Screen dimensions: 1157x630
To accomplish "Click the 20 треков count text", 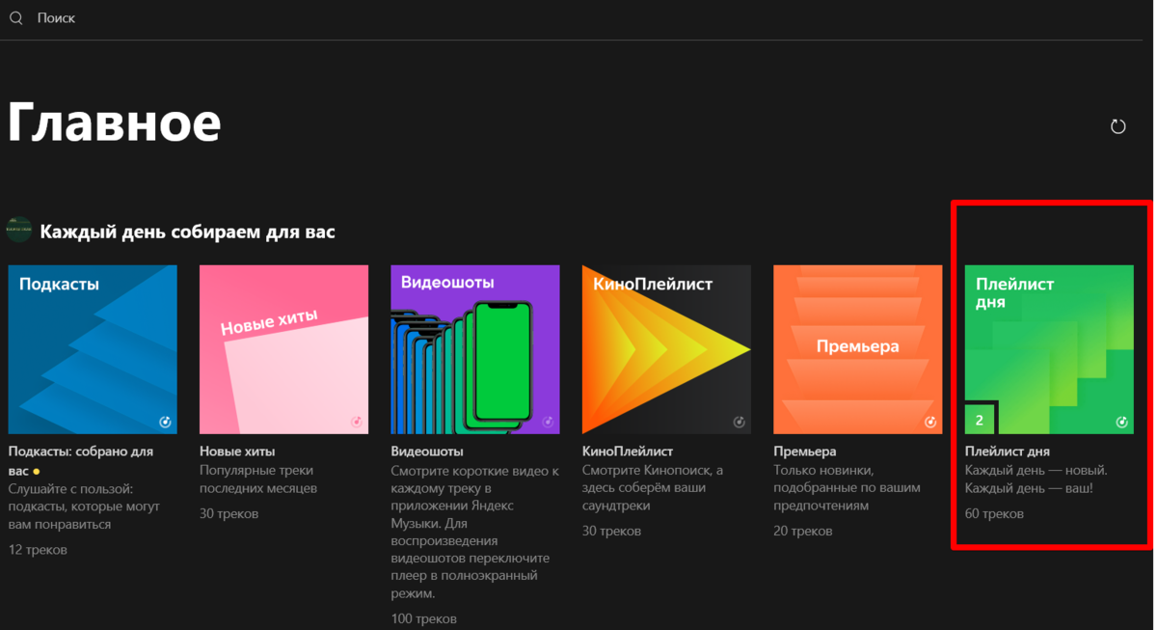I will (x=803, y=532).
